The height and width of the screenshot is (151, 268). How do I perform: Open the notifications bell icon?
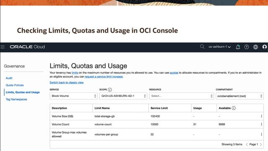(x=238, y=47)
